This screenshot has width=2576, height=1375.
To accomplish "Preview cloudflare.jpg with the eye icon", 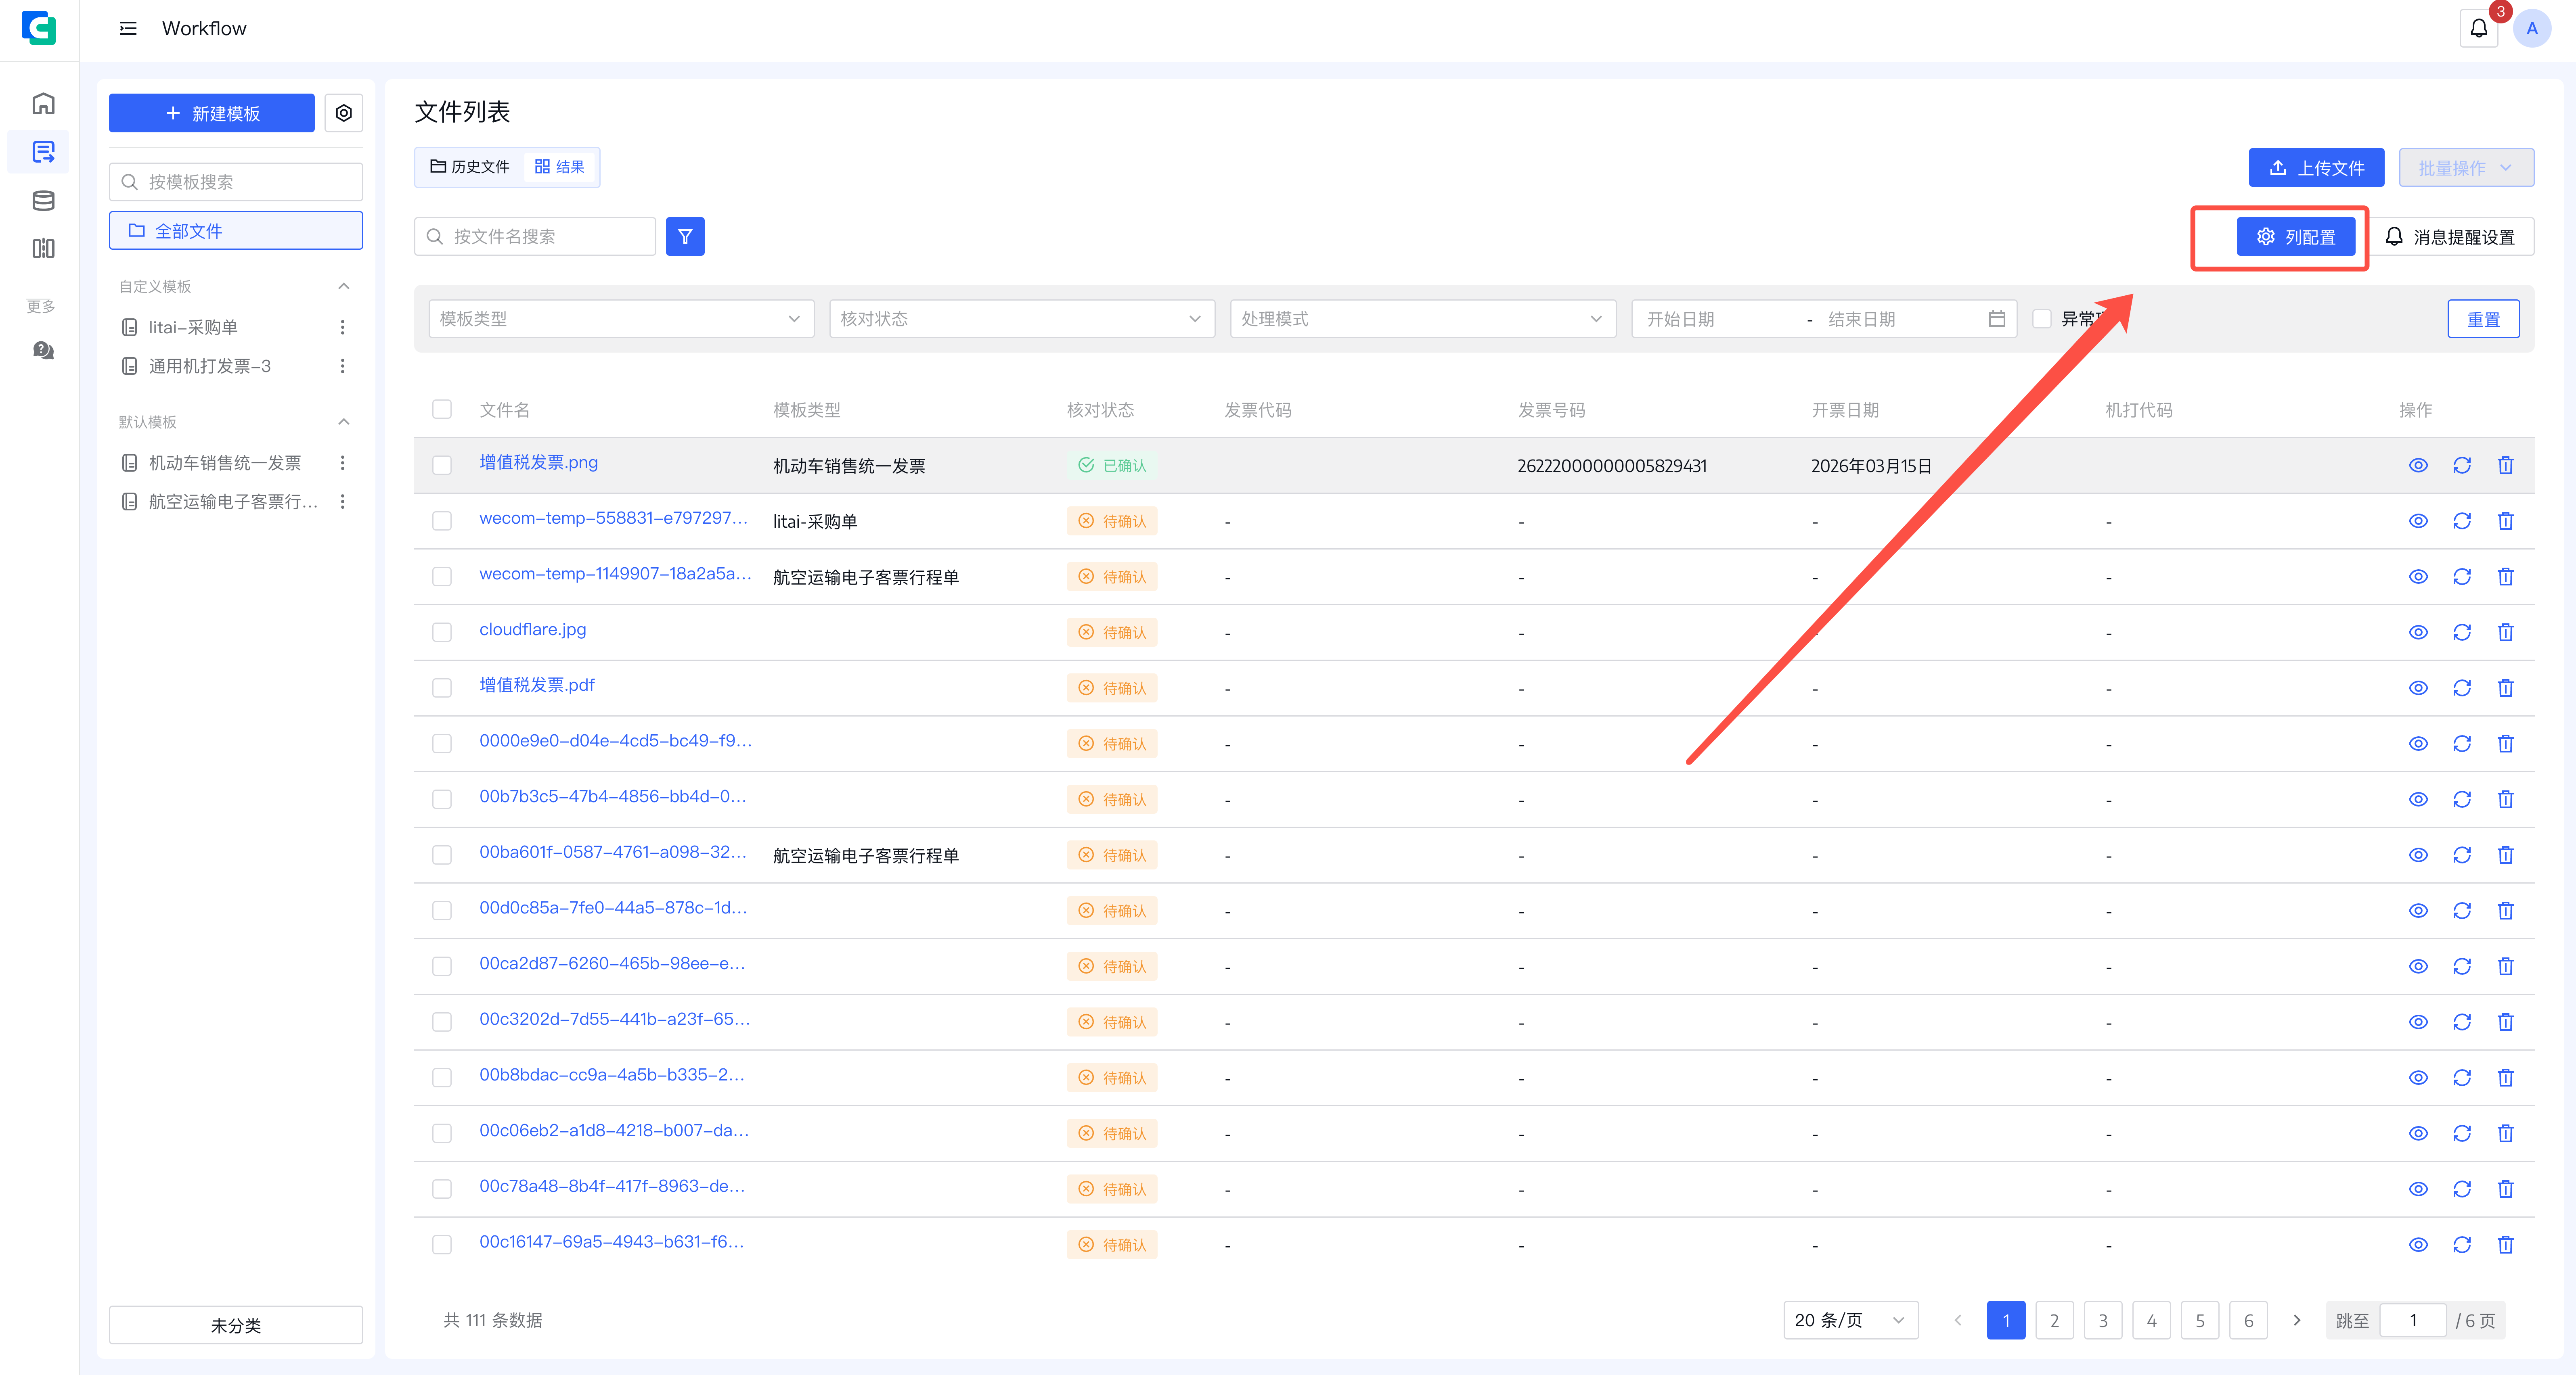I will tap(2418, 633).
